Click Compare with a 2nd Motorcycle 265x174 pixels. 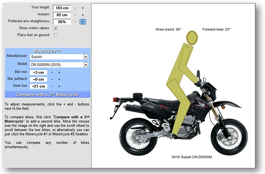(47, 95)
